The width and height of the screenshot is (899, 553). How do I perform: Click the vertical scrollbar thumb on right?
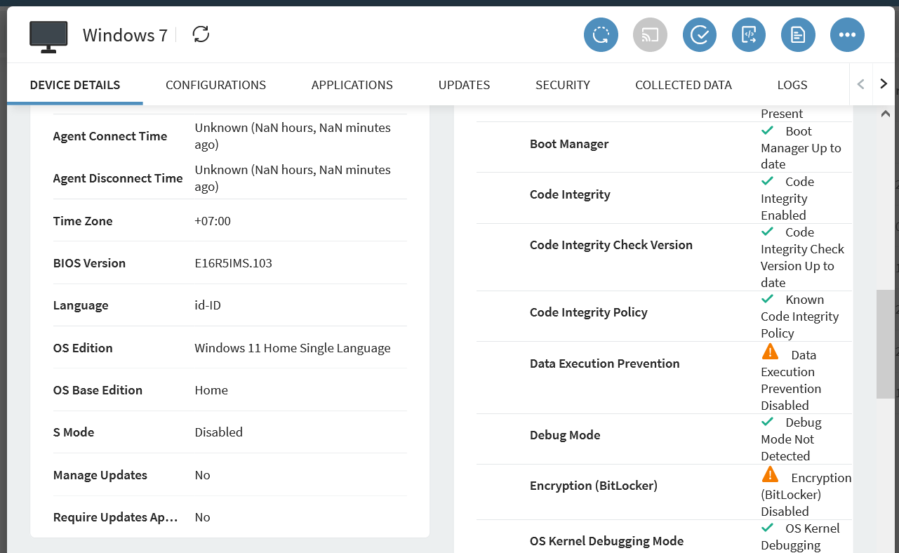tap(885, 344)
